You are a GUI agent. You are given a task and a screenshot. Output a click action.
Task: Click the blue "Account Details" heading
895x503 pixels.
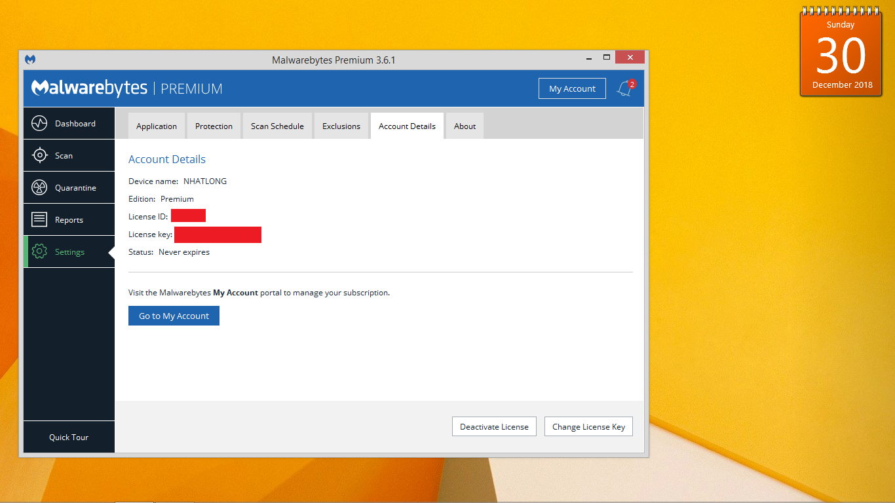point(167,159)
